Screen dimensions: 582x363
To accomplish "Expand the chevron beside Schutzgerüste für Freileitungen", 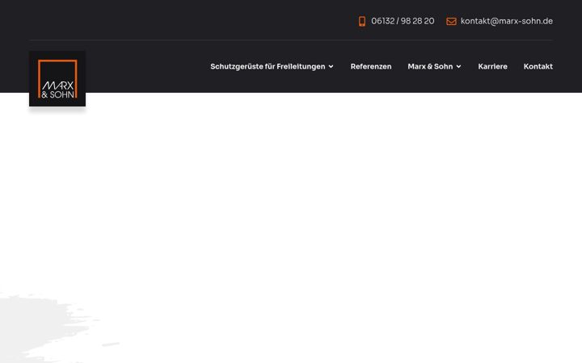I will 331,67.
